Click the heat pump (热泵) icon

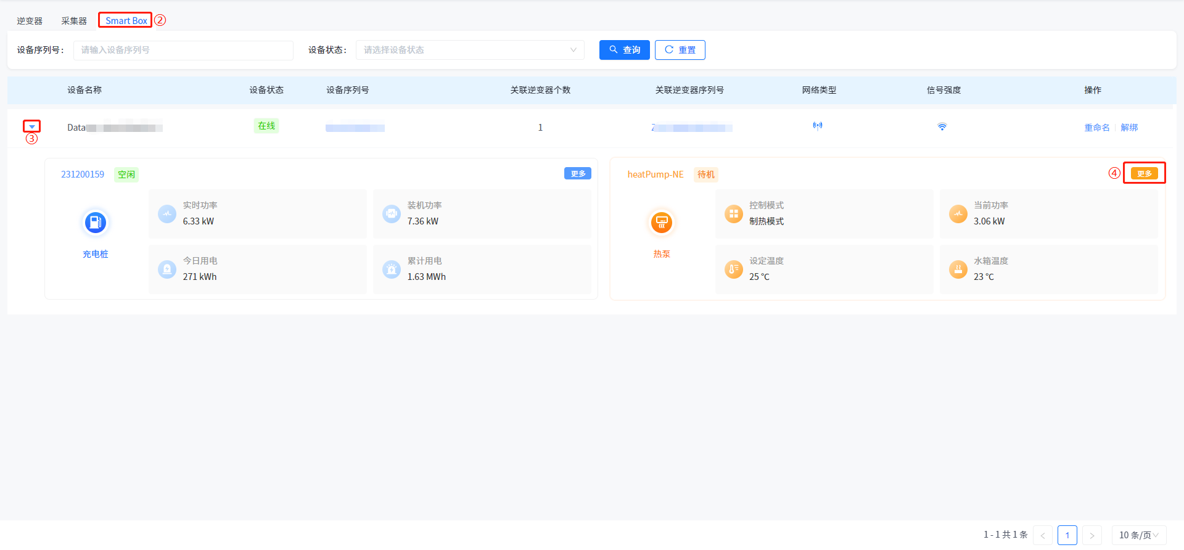click(x=661, y=223)
